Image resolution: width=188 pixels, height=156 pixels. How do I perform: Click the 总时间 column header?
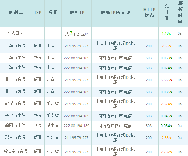pyautogui.click(x=167, y=12)
